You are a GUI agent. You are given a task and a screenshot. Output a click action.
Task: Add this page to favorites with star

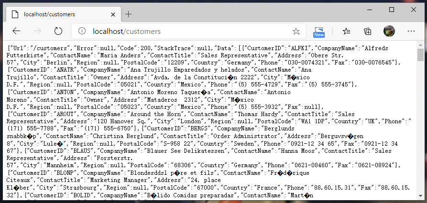(x=296, y=32)
